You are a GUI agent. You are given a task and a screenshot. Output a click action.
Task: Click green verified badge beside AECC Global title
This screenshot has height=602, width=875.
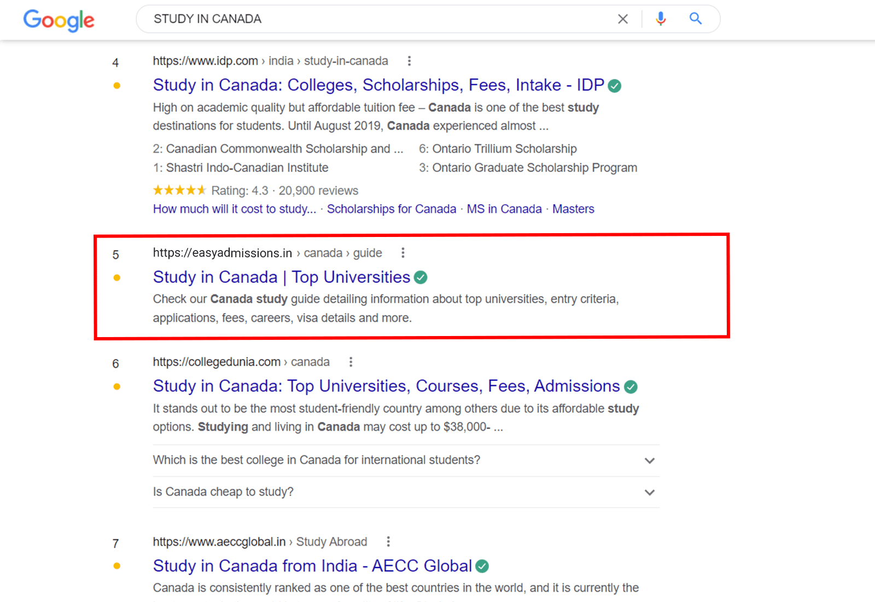point(482,566)
